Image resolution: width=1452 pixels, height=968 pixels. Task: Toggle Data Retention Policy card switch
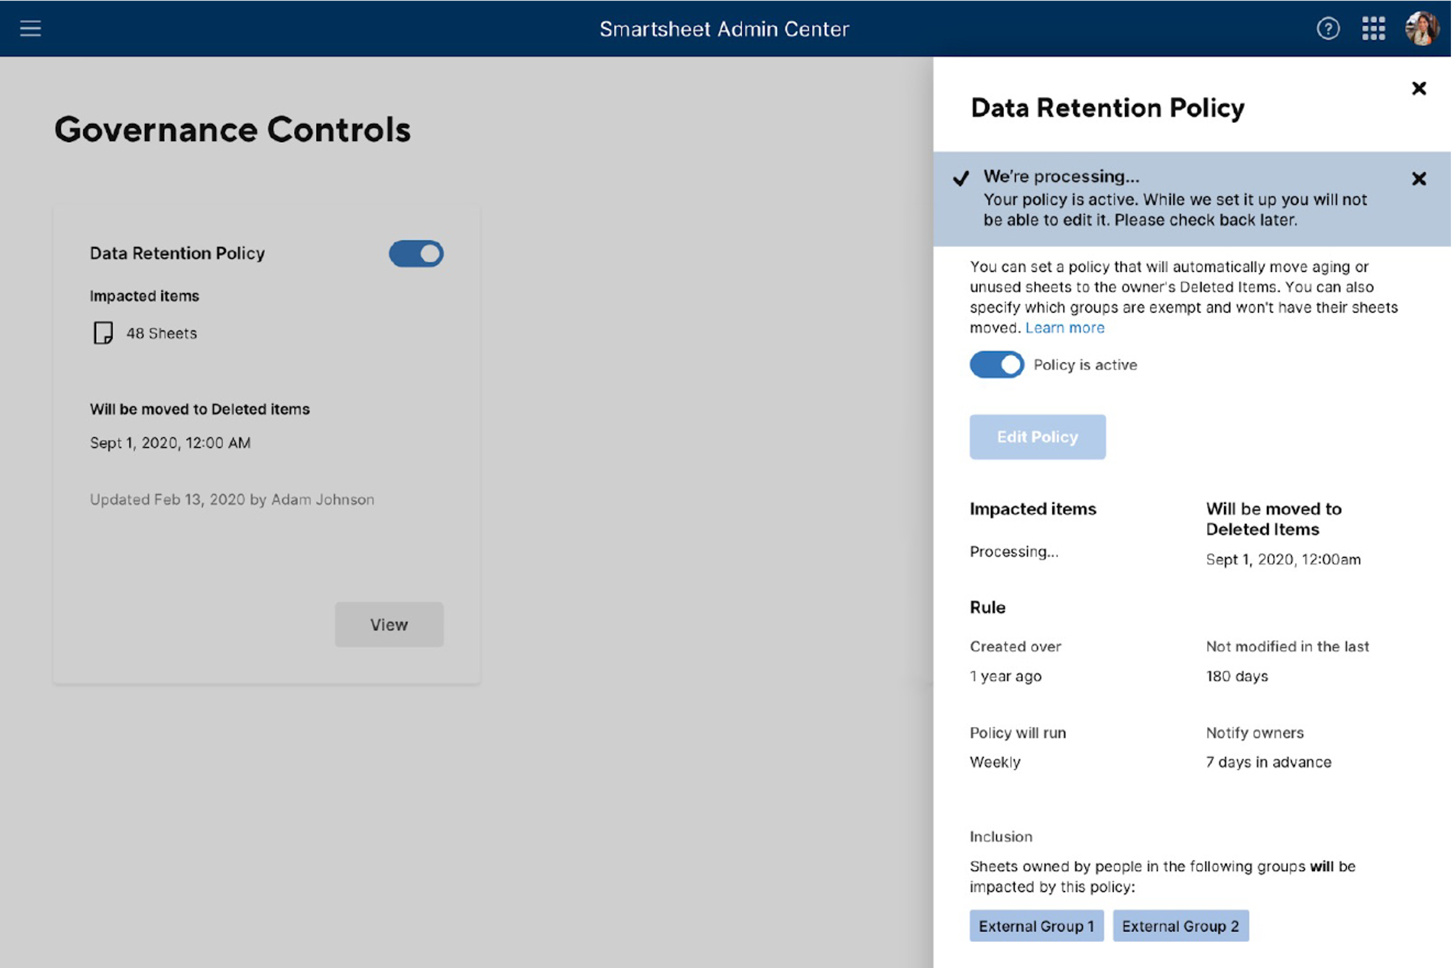coord(415,254)
